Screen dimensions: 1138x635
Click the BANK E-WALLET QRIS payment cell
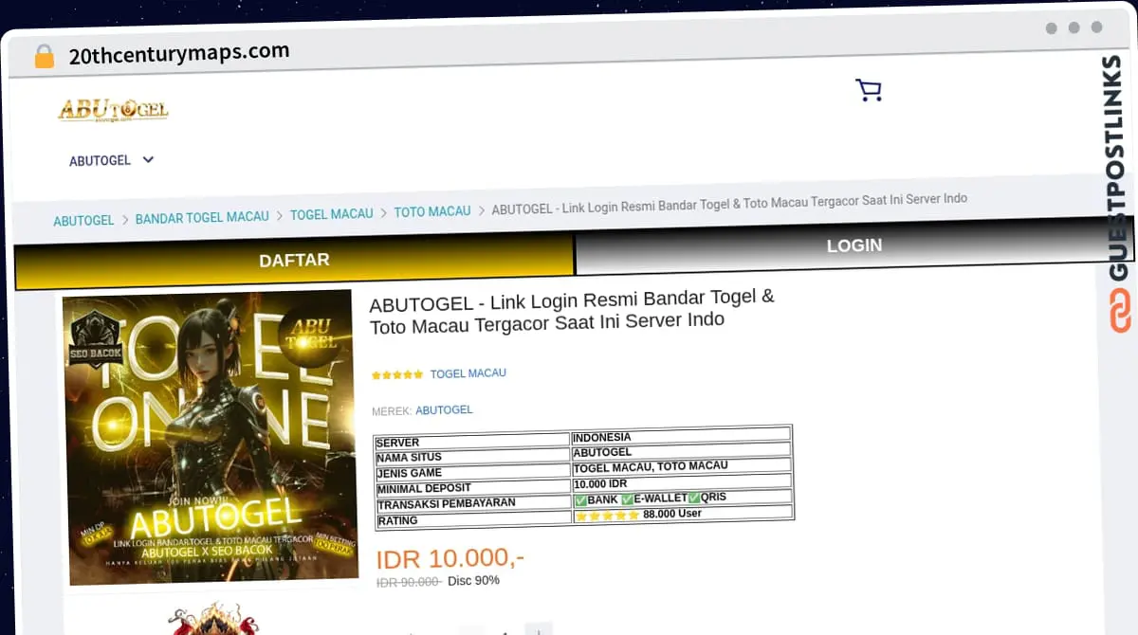(683, 499)
